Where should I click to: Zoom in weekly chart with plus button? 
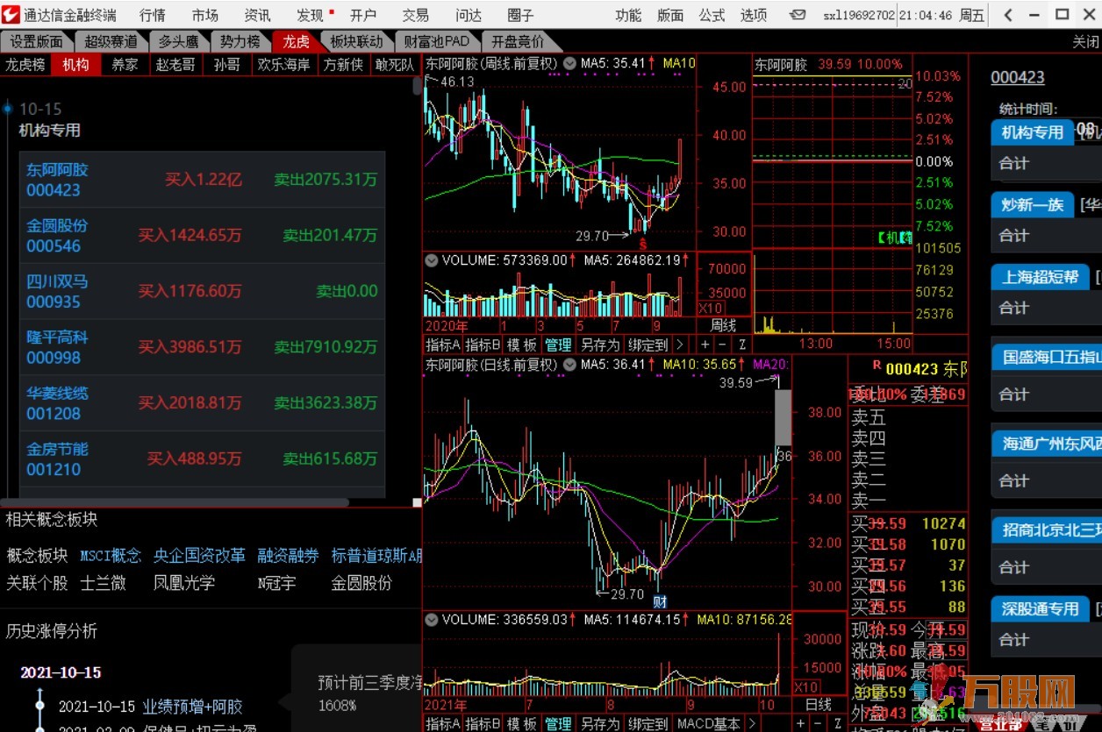coord(705,345)
